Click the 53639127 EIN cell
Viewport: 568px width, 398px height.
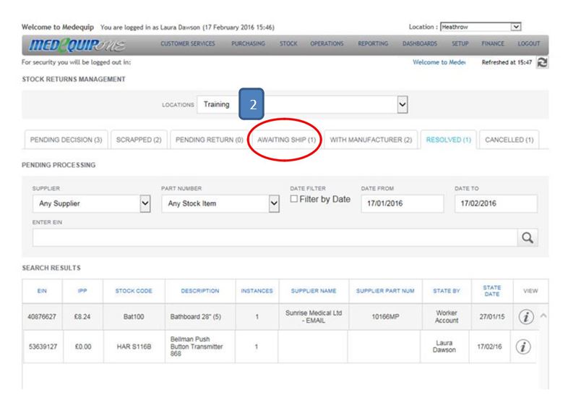point(43,347)
